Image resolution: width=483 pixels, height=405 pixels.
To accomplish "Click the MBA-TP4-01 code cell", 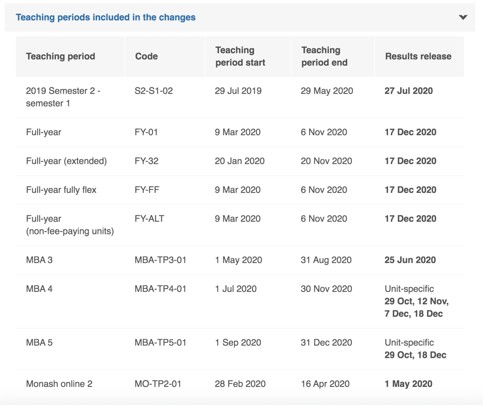I will [161, 289].
